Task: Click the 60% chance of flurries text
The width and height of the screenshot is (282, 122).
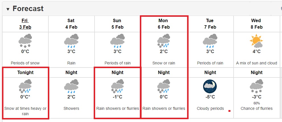Action: pyautogui.click(x=256, y=103)
